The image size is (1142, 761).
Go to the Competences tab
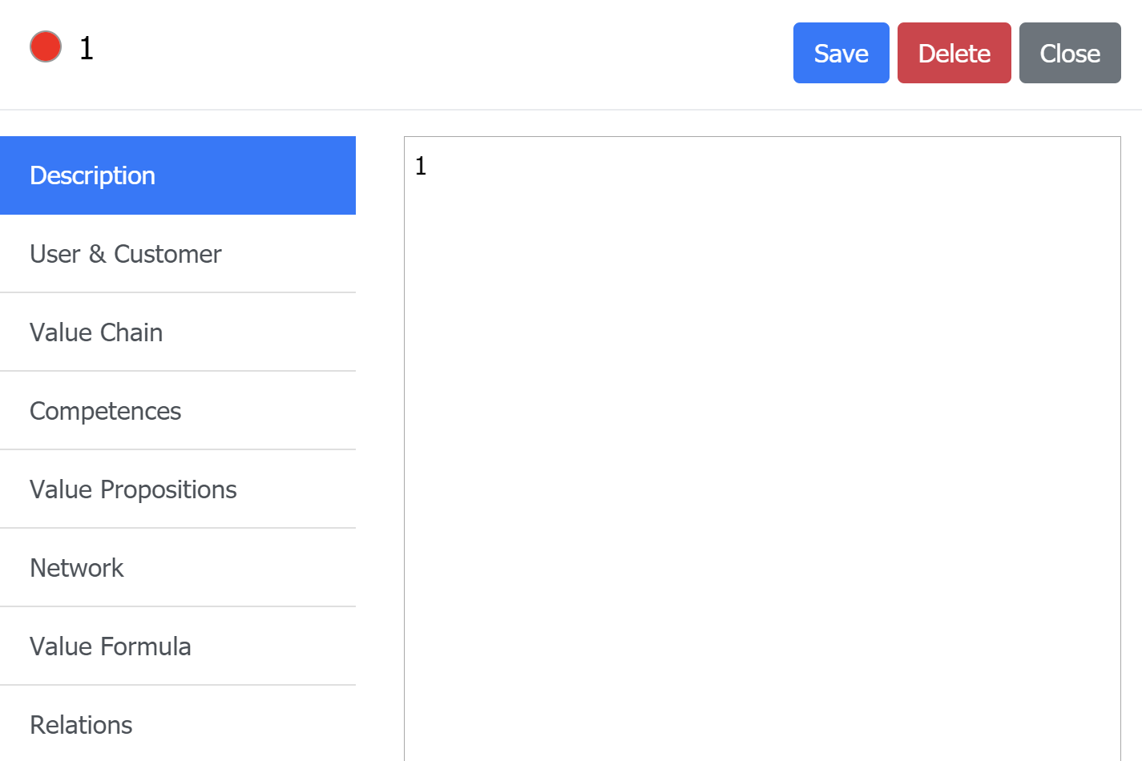(x=178, y=411)
